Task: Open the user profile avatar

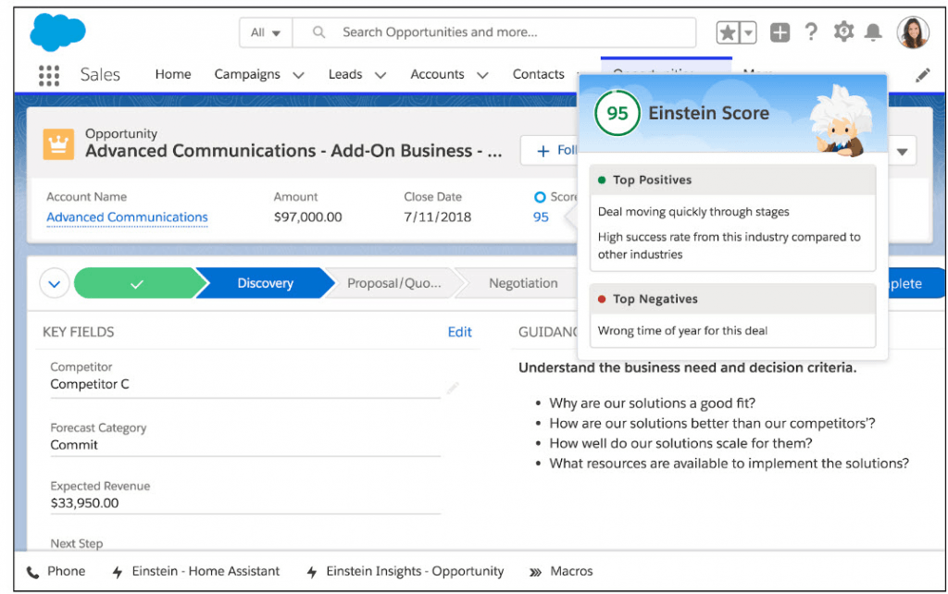Action: click(912, 32)
